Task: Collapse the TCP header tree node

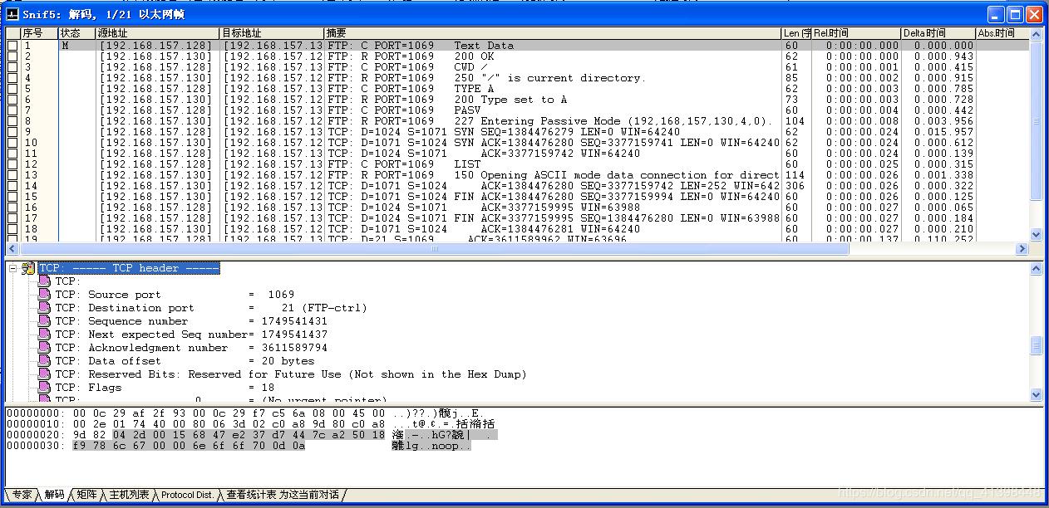Action: (x=12, y=268)
